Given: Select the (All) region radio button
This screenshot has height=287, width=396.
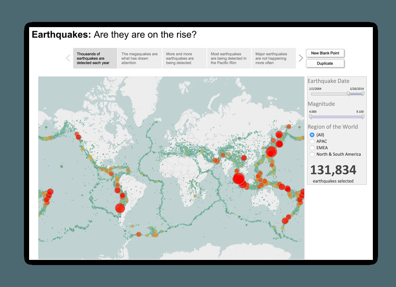Looking at the screenshot, I should click(312, 135).
